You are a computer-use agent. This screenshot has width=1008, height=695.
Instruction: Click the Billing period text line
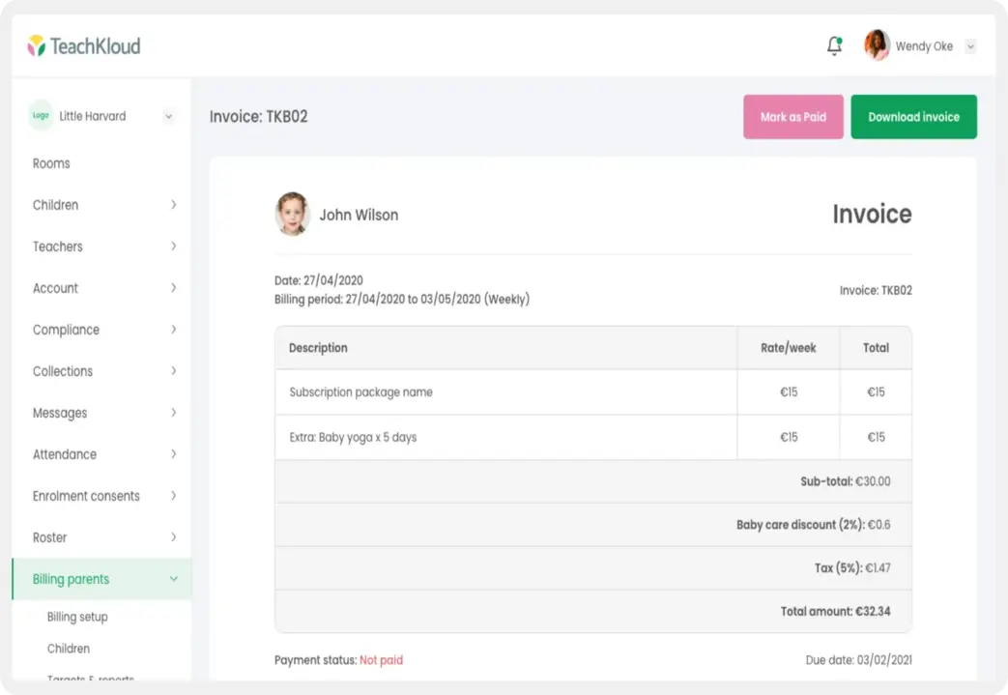(x=402, y=299)
